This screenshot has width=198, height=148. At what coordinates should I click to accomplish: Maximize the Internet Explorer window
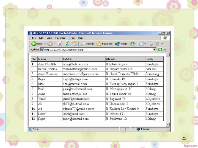coord(164,33)
